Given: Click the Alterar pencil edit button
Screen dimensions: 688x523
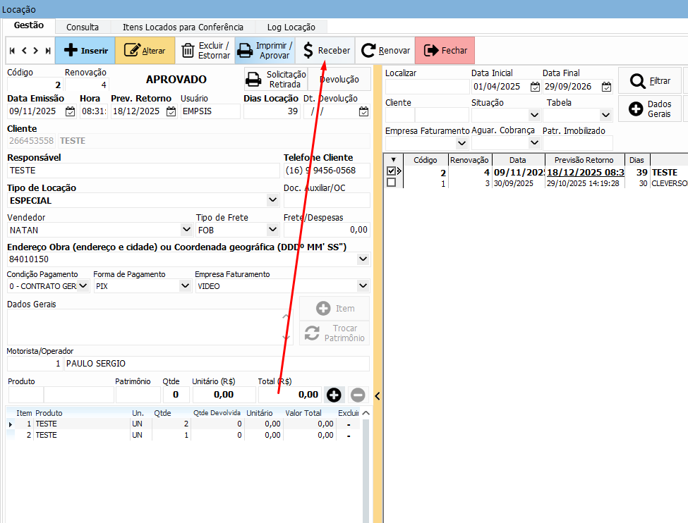Looking at the screenshot, I should tap(145, 51).
